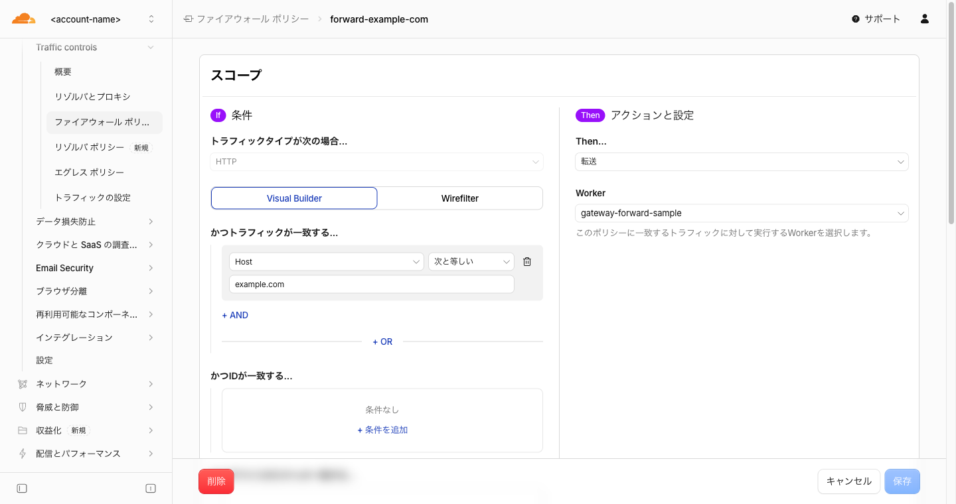Click the page vertical scrollbar
Viewport: 956px width, 504px height.
pos(951,113)
